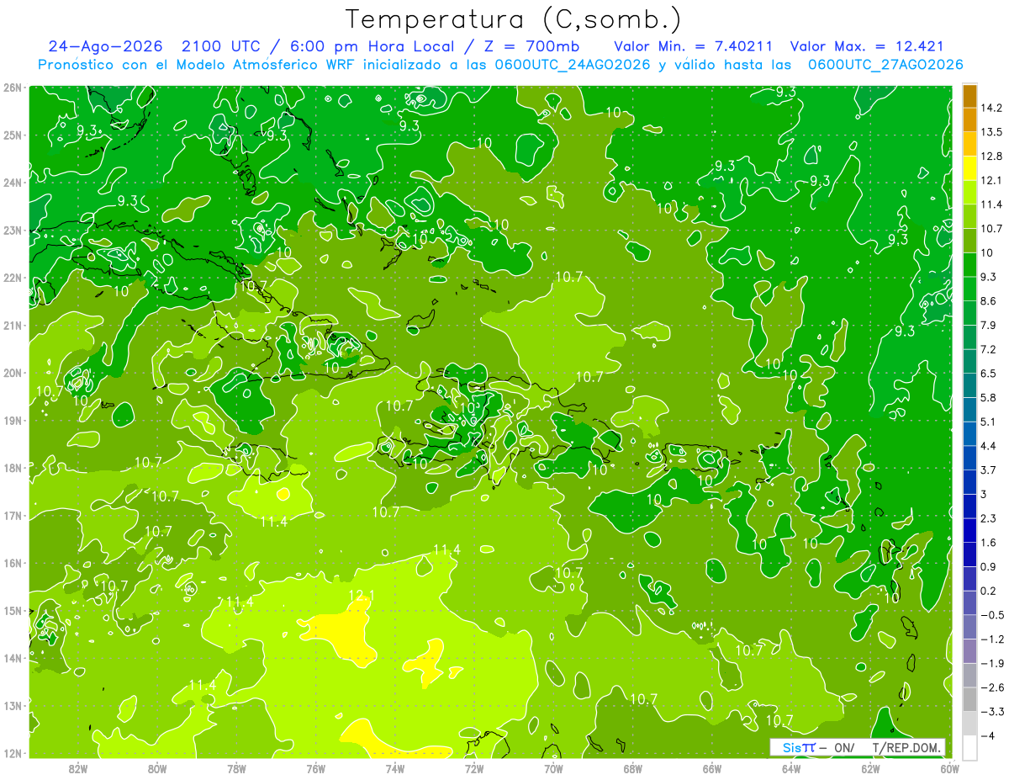This screenshot has height=780, width=1009.
Task: Click the "13.5" value on the color scale
Action: (x=991, y=132)
